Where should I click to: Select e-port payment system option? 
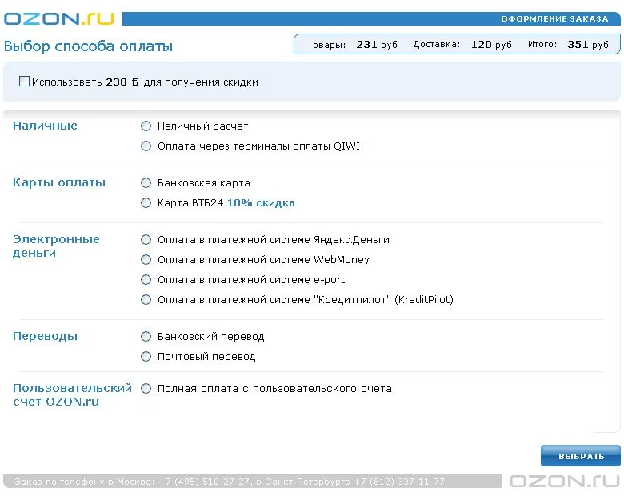pyautogui.click(x=146, y=279)
